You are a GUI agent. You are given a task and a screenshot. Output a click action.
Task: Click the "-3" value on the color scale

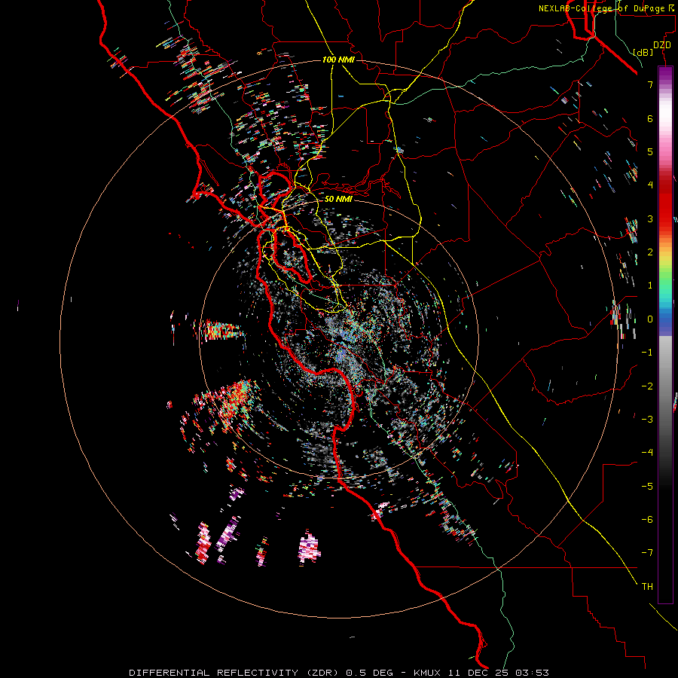647,420
